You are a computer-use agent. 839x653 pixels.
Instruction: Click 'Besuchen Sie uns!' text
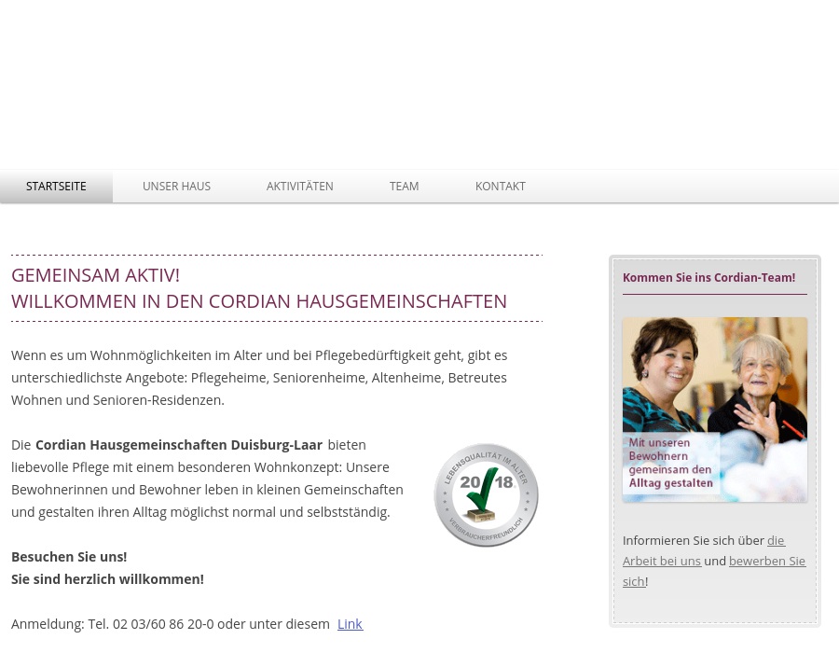pos(69,556)
